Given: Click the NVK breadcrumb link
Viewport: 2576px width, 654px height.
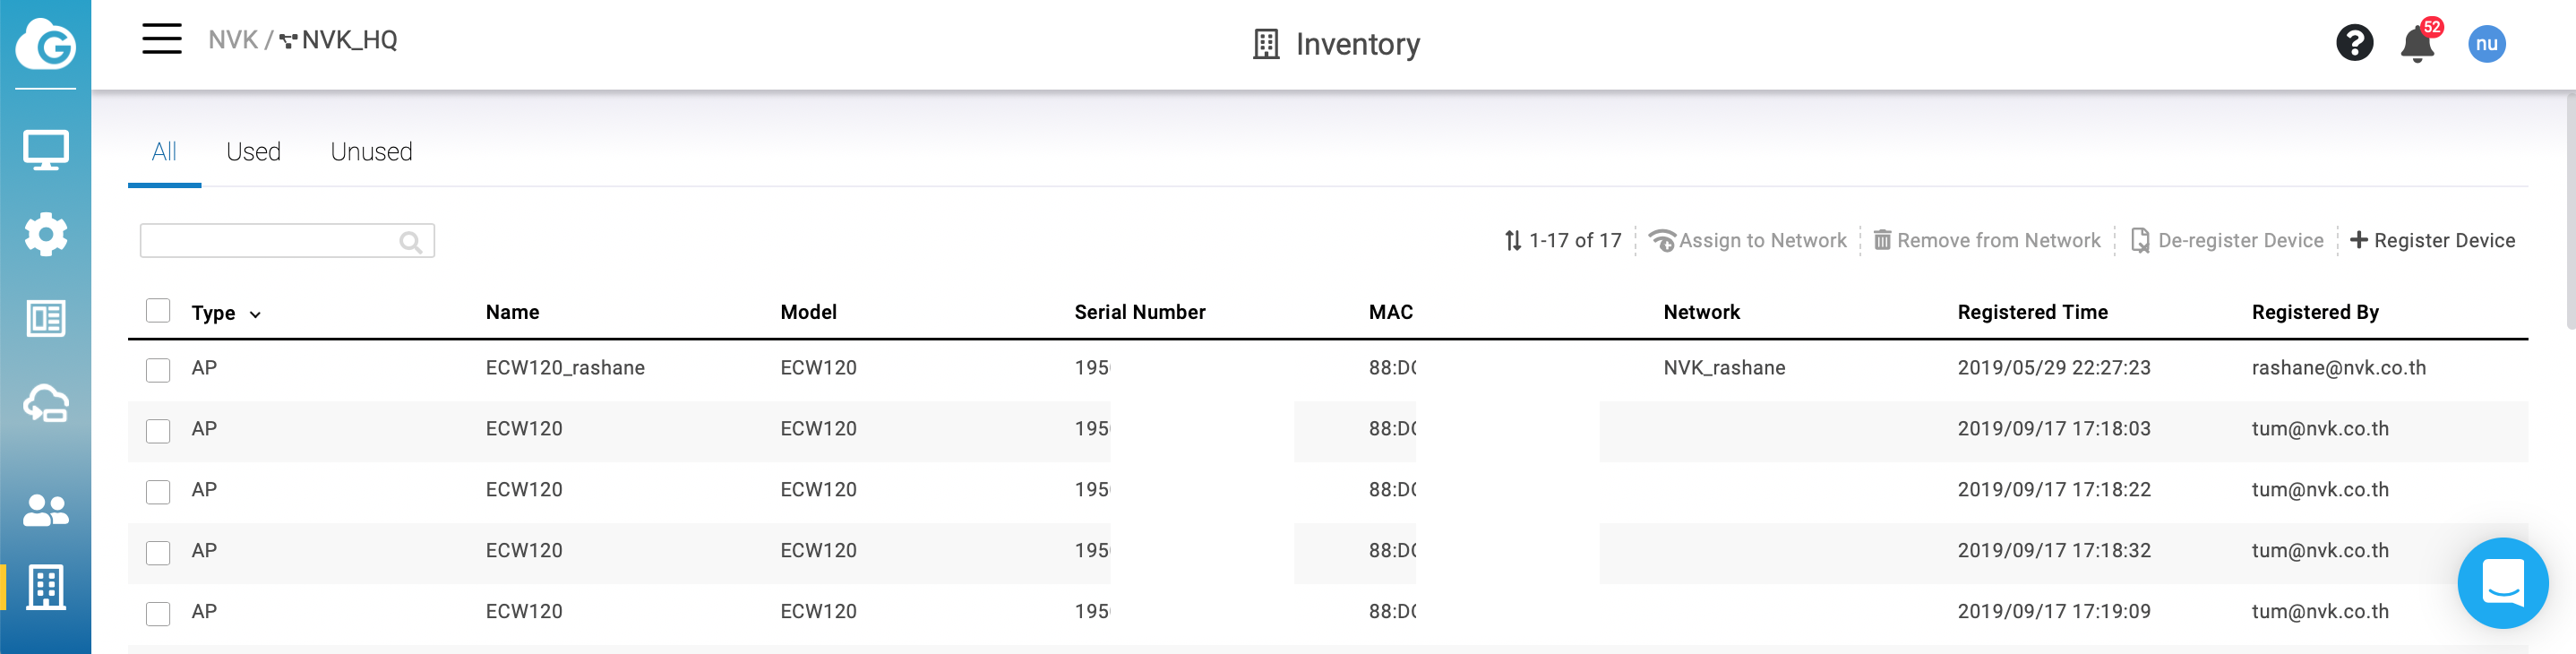Looking at the screenshot, I should tap(232, 40).
